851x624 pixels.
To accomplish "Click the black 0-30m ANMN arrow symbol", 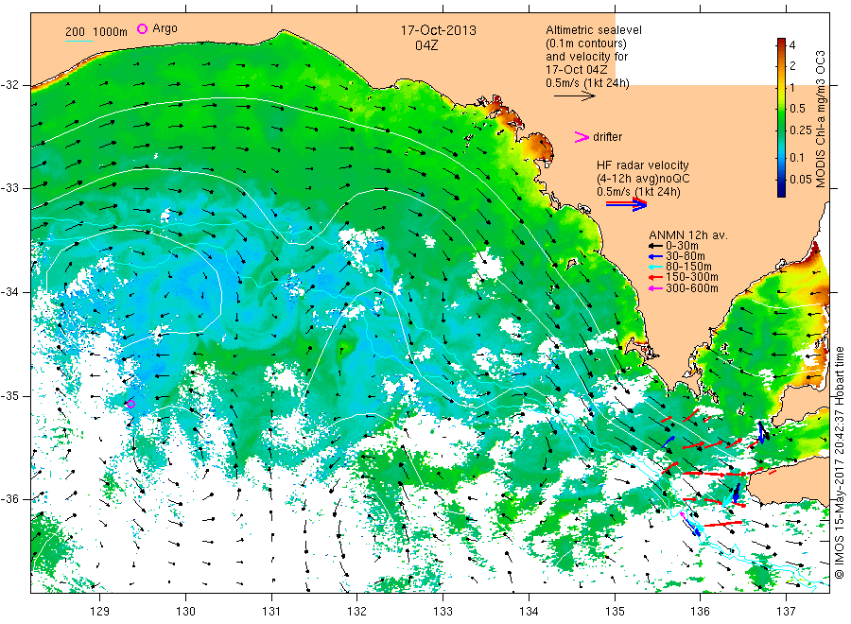I will pyautogui.click(x=655, y=246).
